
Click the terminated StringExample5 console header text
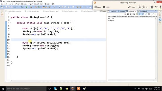point(132,16)
